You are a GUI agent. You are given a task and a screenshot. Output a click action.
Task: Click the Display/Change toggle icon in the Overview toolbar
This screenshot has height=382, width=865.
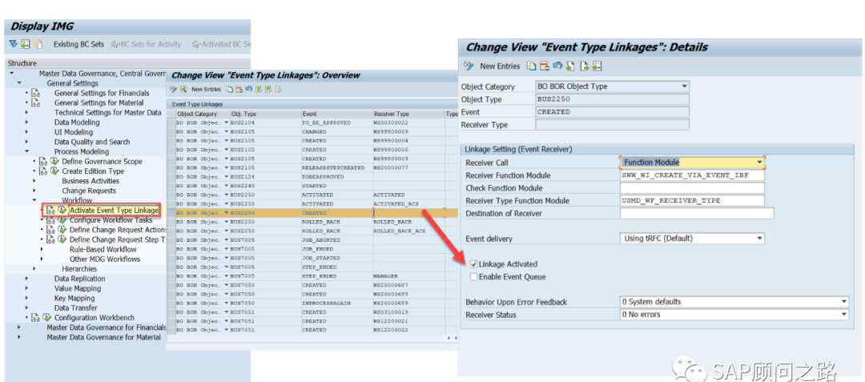coord(173,90)
